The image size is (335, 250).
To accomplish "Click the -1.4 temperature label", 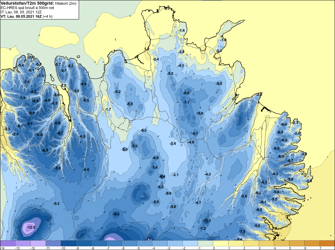I will click(x=181, y=31).
